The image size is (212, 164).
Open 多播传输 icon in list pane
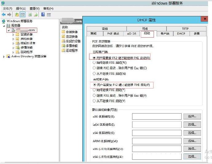(63, 46)
